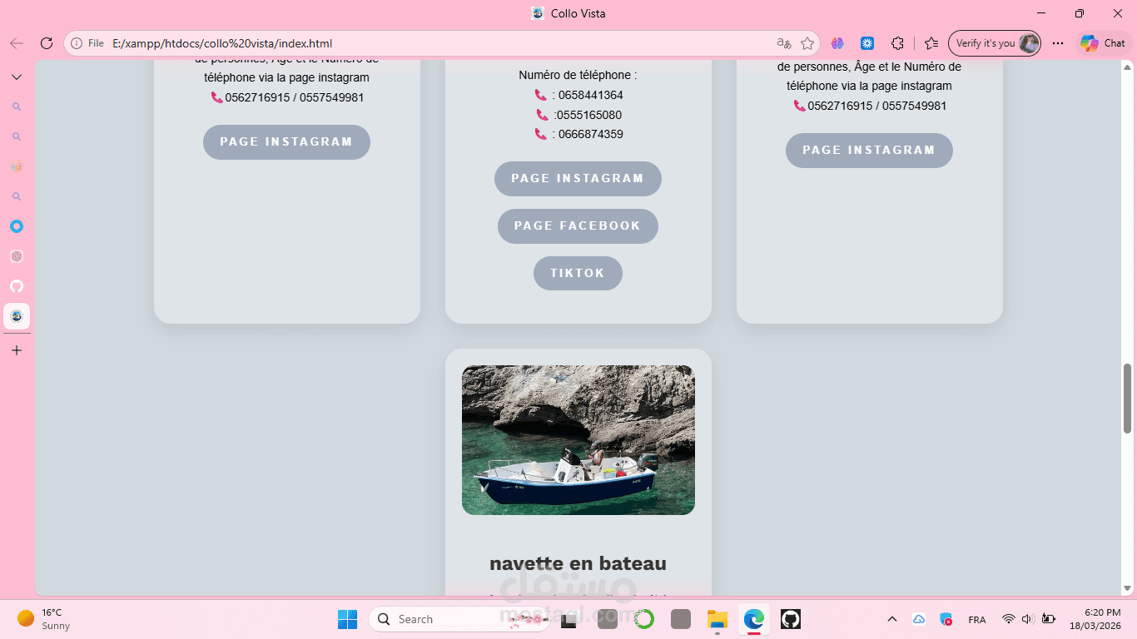Switch to the GitHub tab in sidebar
Screen dimensions: 1137x639
click(17, 286)
